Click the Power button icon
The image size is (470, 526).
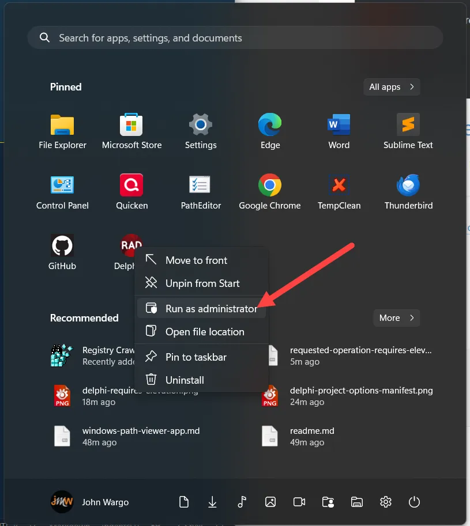414,502
